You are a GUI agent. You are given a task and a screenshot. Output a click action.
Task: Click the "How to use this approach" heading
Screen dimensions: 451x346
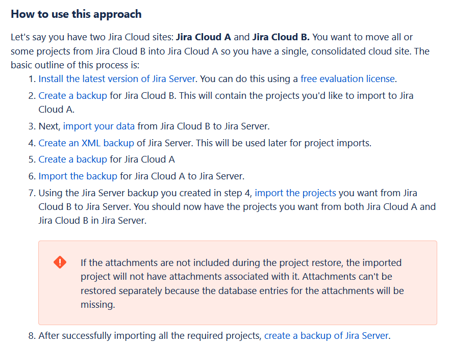[x=76, y=14]
